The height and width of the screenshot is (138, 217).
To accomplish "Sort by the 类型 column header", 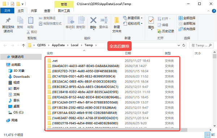I will [x=168, y=53].
